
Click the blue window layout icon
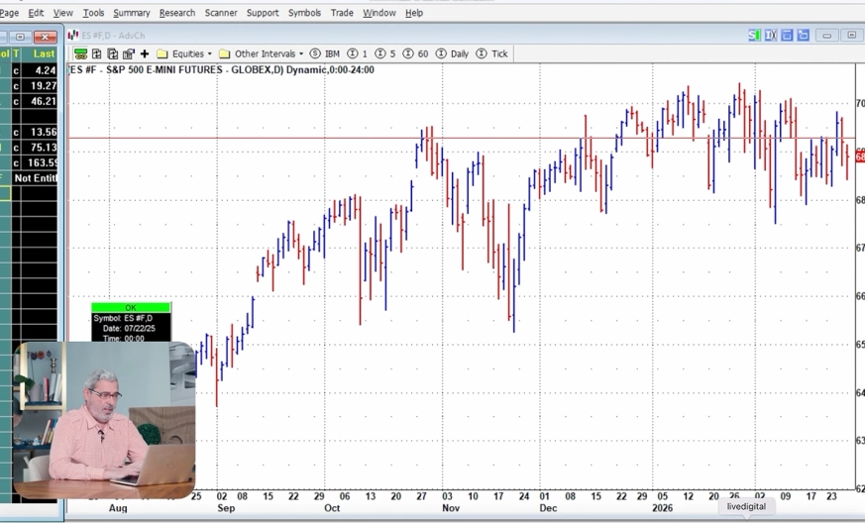click(788, 35)
